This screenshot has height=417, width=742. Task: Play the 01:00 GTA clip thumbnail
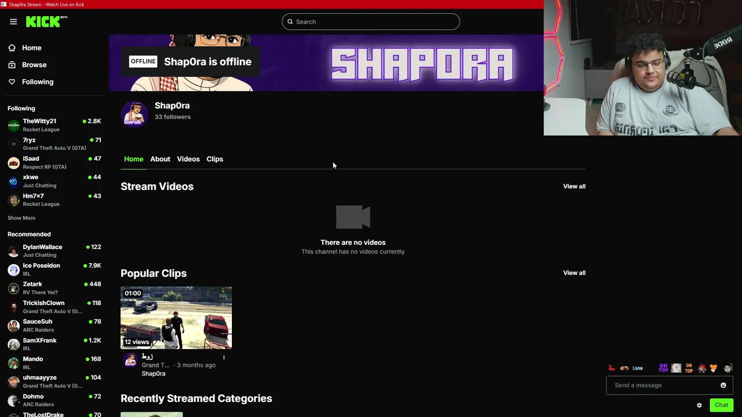pos(176,317)
